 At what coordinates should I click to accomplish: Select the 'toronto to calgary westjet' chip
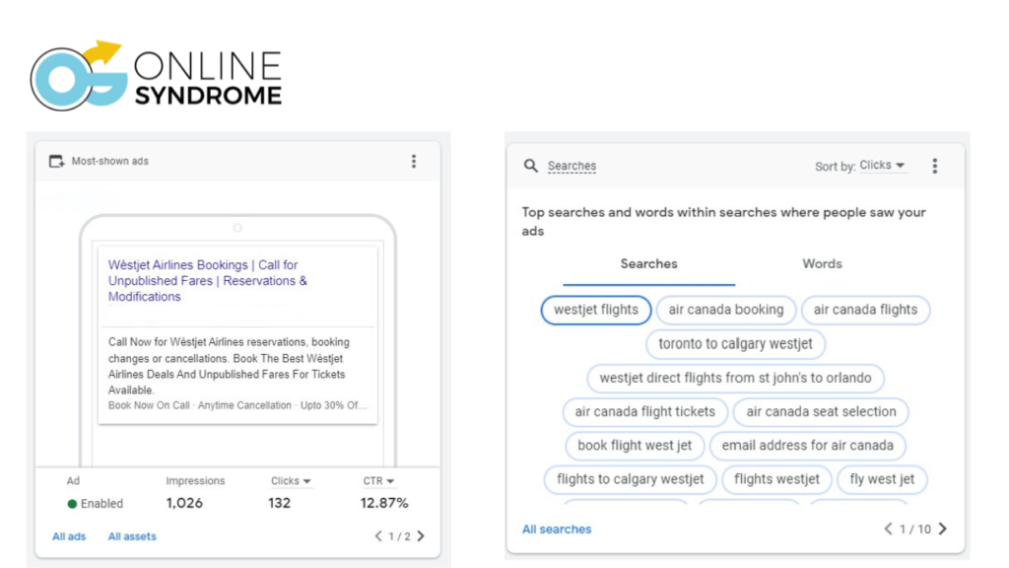point(735,344)
